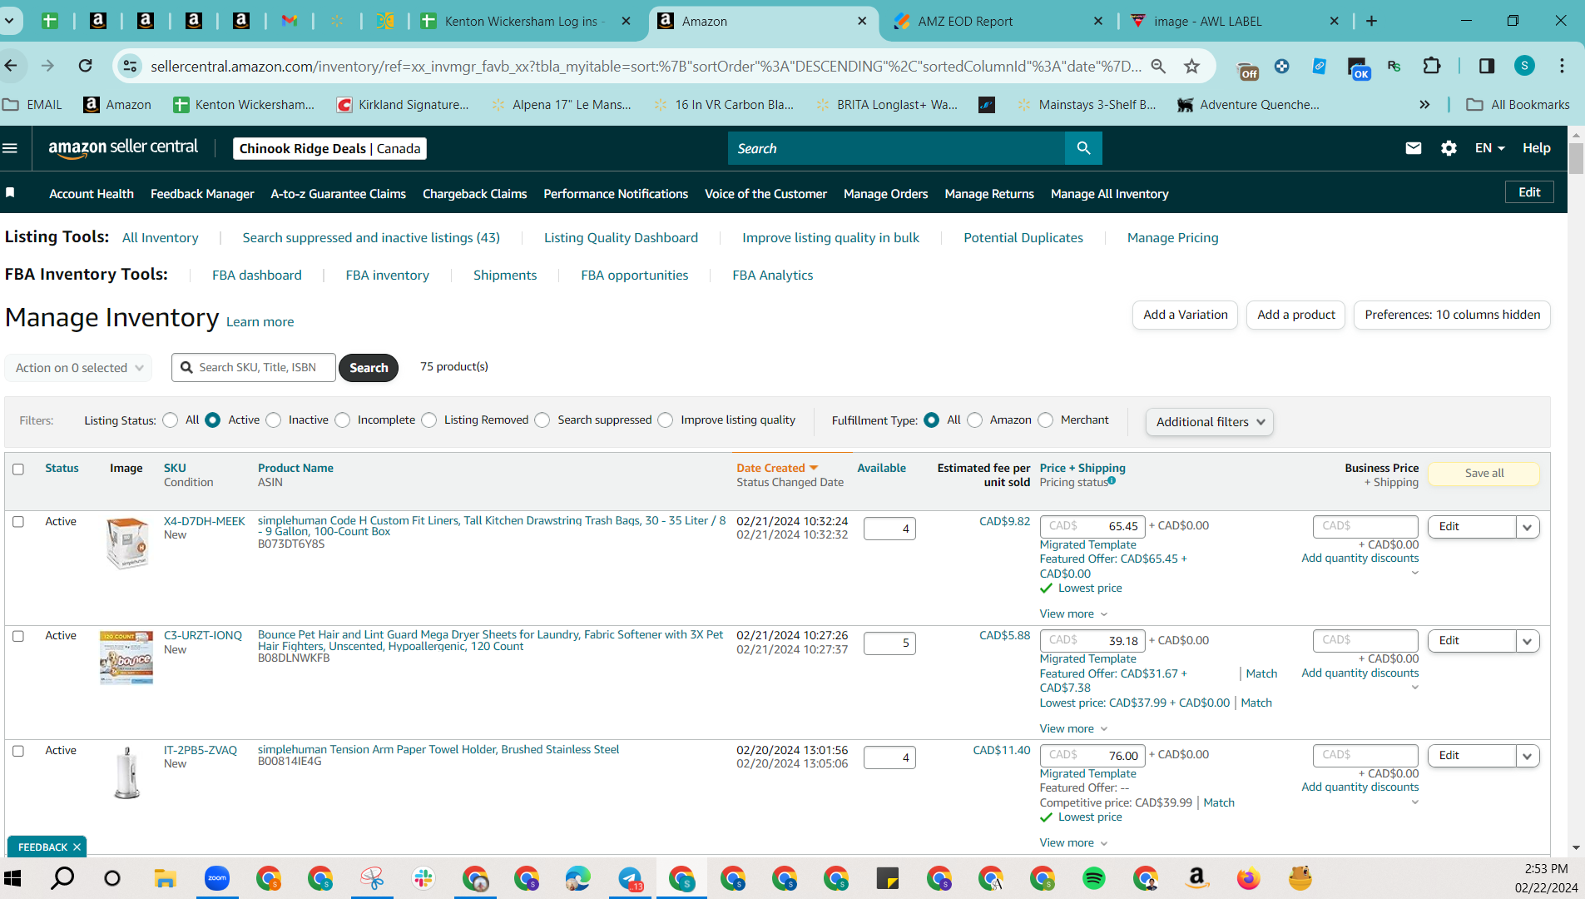Open Account Health menu item
1585x899 pixels.
click(92, 194)
